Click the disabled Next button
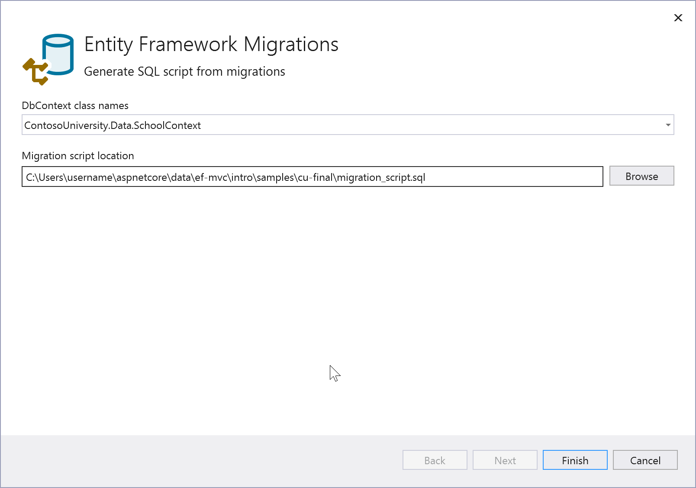 tap(505, 460)
